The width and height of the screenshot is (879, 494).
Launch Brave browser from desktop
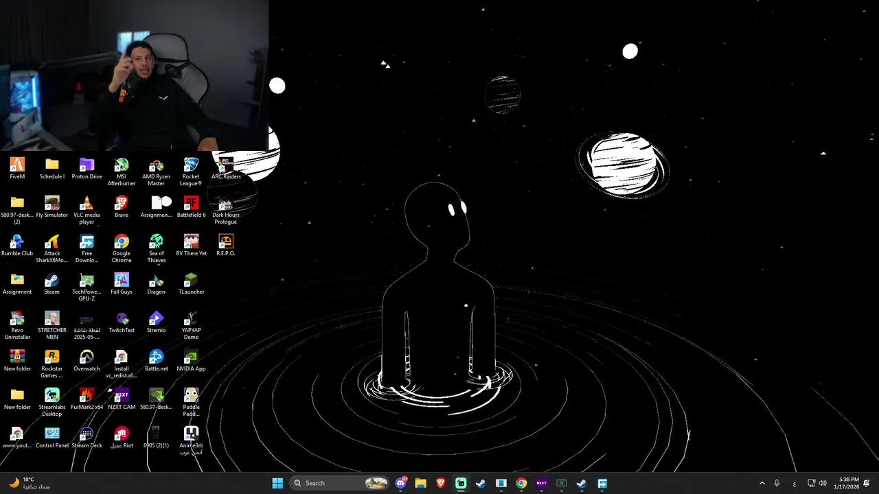click(x=122, y=207)
